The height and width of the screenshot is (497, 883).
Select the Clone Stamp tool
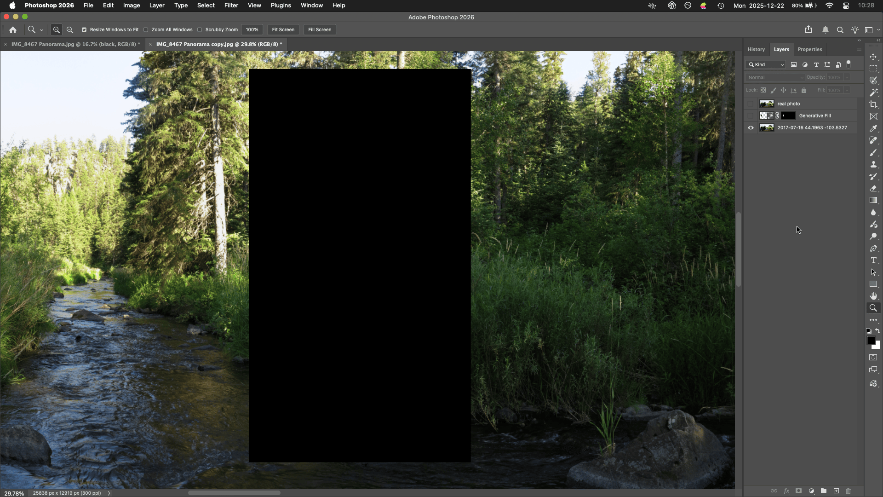click(x=873, y=164)
